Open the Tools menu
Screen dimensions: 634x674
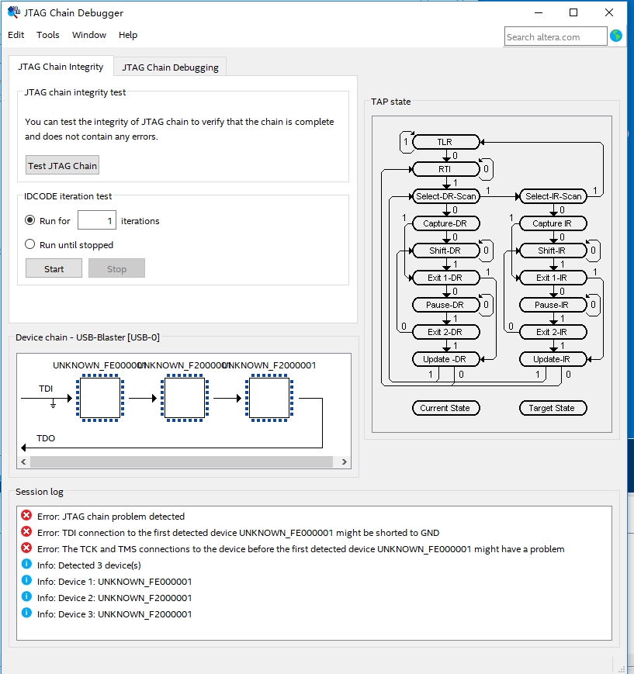48,35
